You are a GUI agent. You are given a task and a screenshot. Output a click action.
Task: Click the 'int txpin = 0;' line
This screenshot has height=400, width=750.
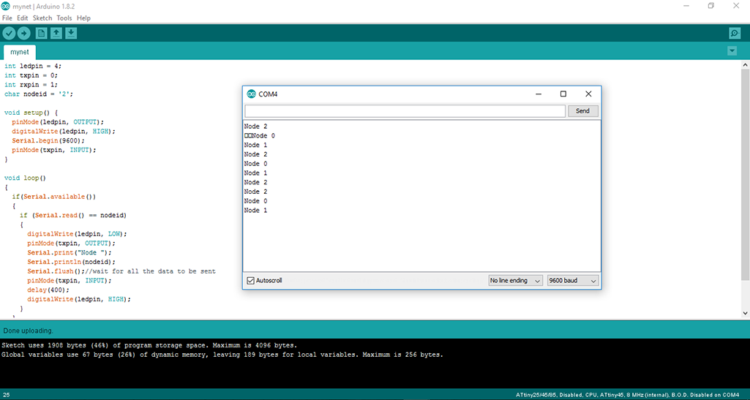31,75
